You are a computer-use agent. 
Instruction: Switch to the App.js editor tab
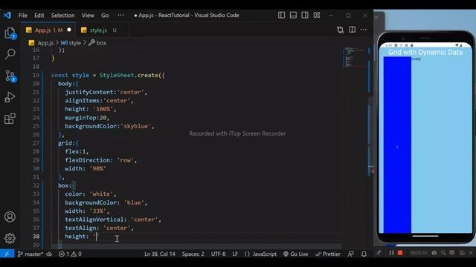pyautogui.click(x=48, y=30)
